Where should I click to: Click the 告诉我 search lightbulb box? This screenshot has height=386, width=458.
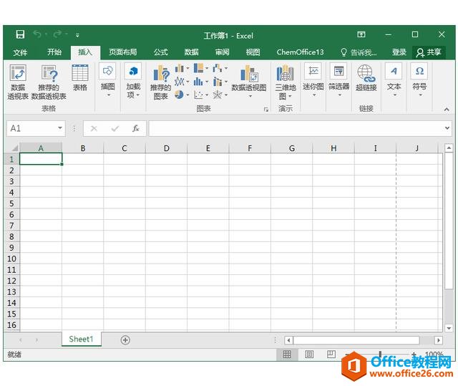359,52
